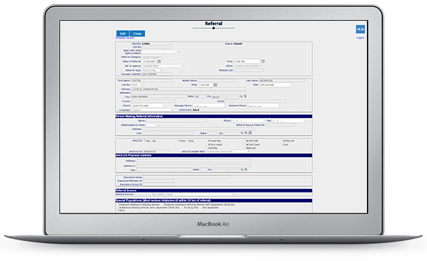This screenshot has width=427, height=261.
Task: Open the Bill to Agency dropdown
Action: (x=163, y=66)
